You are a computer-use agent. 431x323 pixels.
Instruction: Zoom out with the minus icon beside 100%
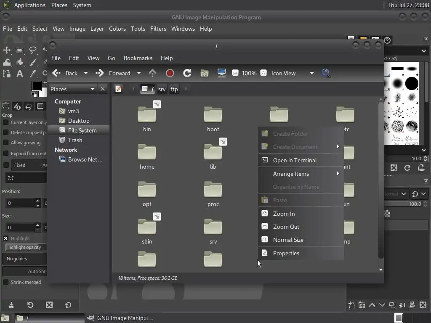click(x=235, y=73)
